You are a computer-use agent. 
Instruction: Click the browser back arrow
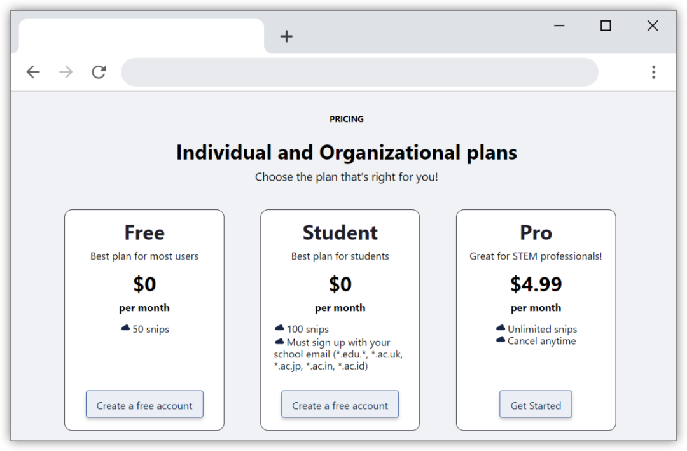pos(33,72)
